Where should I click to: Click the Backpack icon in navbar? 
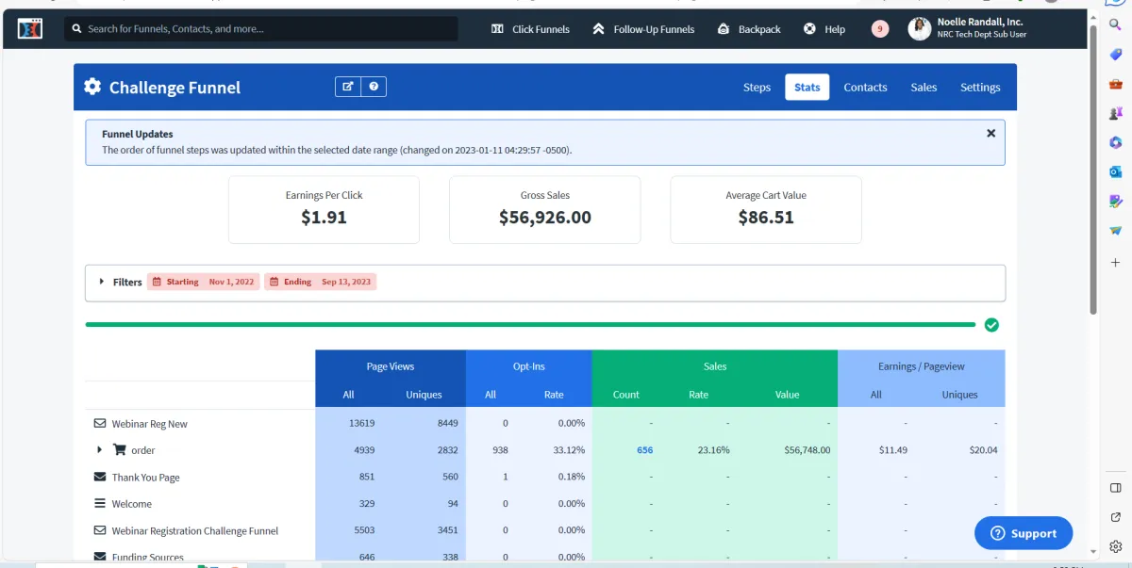click(724, 29)
